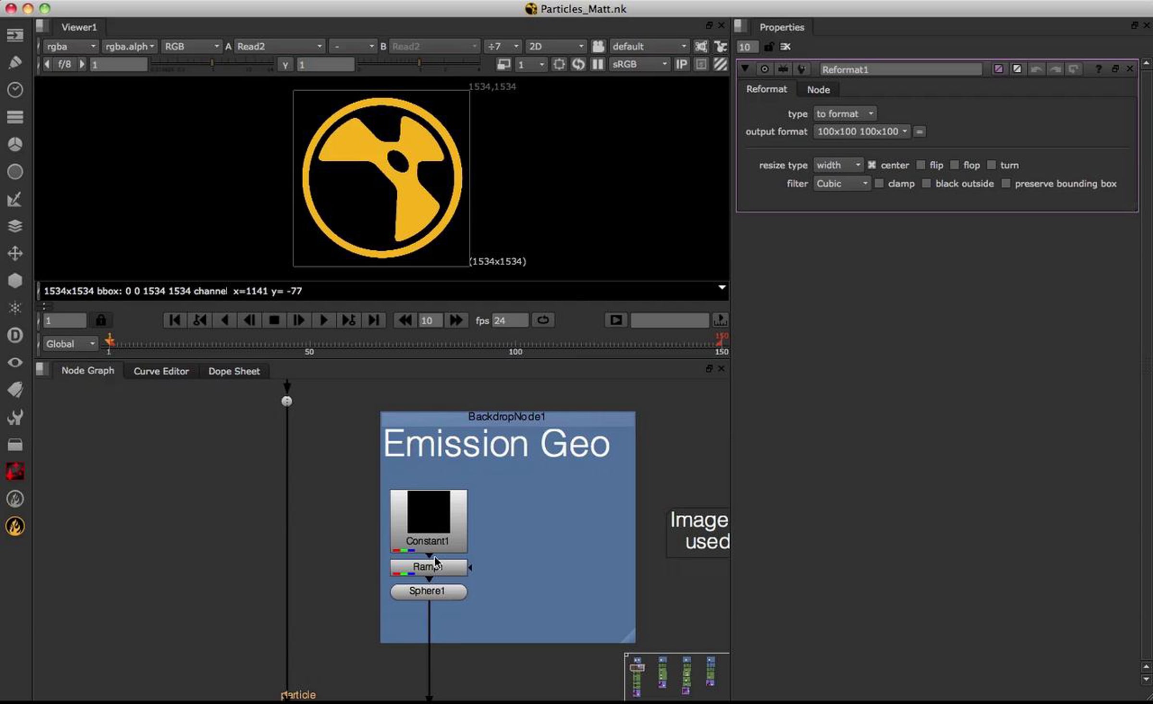Open Reformat1 help question mark
Image resolution: width=1153 pixels, height=704 pixels.
[1098, 69]
